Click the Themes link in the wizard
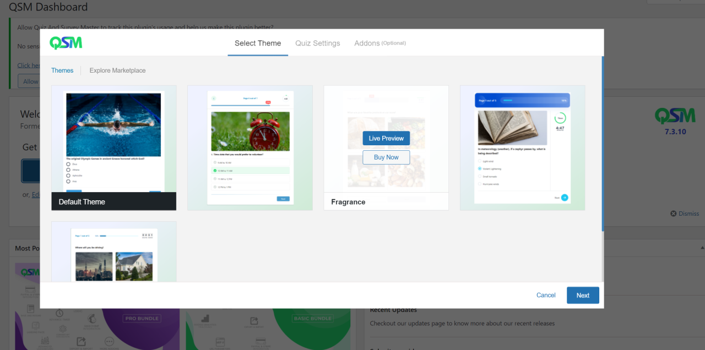The height and width of the screenshot is (350, 705). 62,70
